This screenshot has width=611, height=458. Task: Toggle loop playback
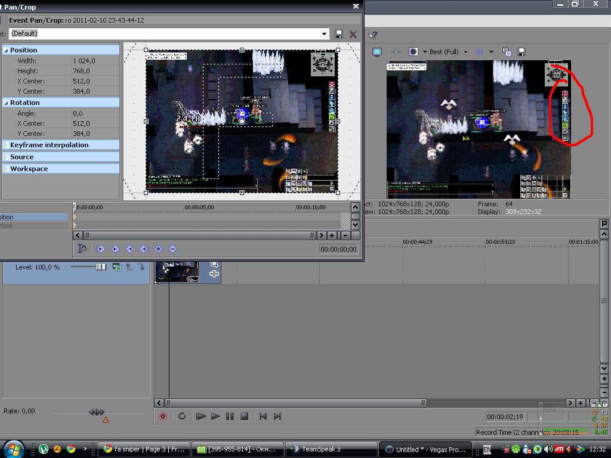point(182,416)
